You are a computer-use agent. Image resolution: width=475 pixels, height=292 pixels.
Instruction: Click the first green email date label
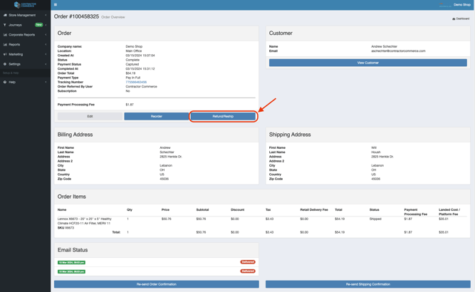[x=71, y=262]
